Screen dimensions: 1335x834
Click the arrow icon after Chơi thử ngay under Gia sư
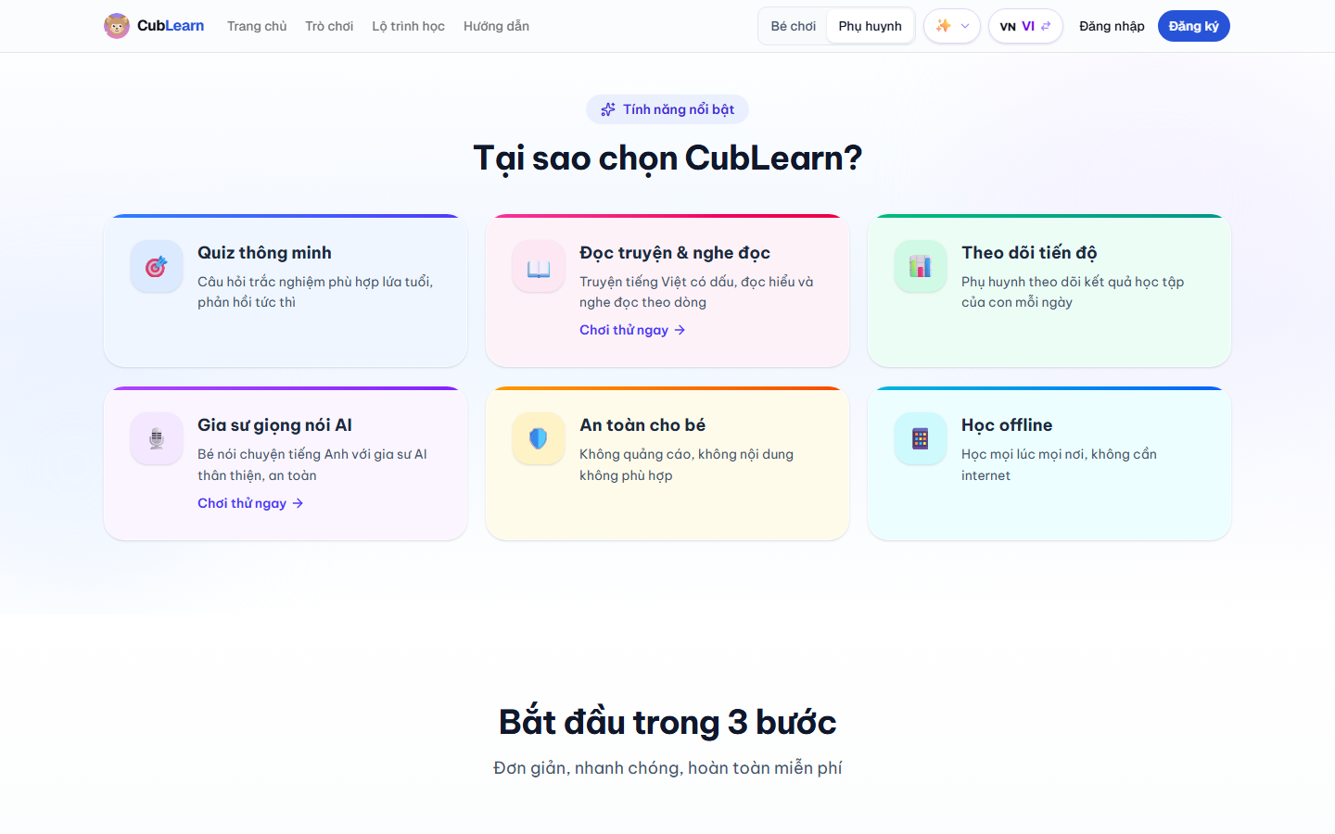(x=298, y=503)
